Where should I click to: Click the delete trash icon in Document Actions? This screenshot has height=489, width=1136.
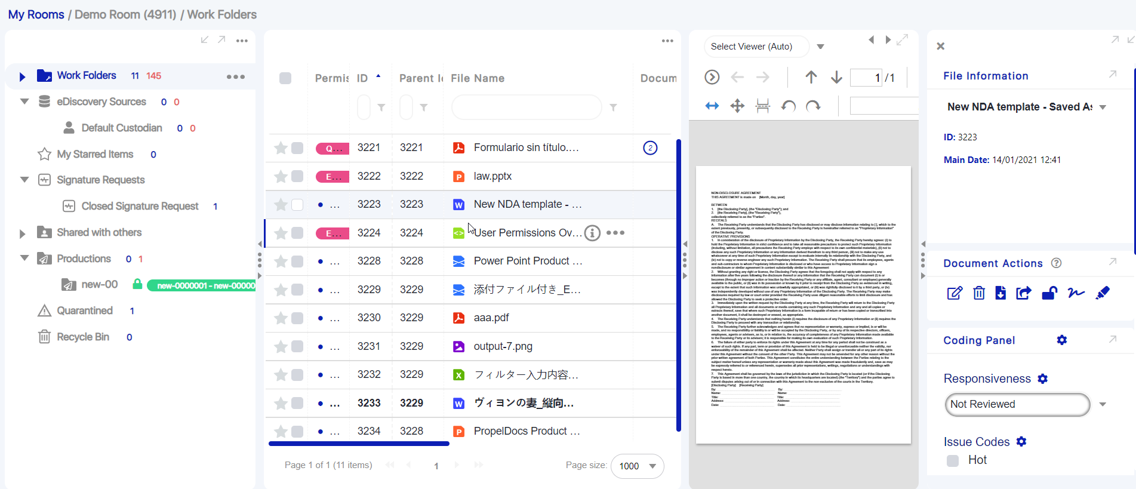point(979,293)
